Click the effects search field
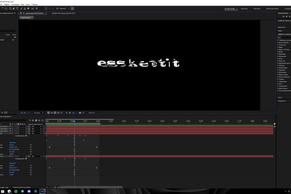This screenshot has height=194, width=291. [x=284, y=38]
